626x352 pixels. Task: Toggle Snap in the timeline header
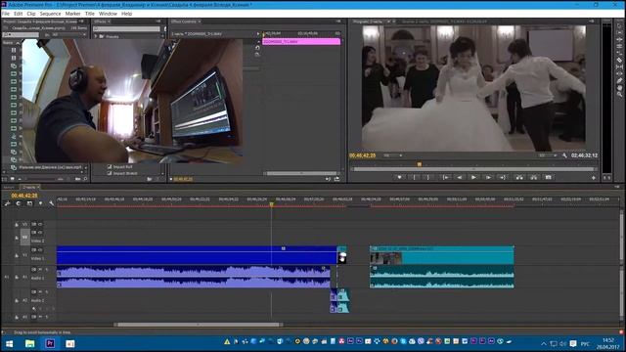click(x=19, y=203)
